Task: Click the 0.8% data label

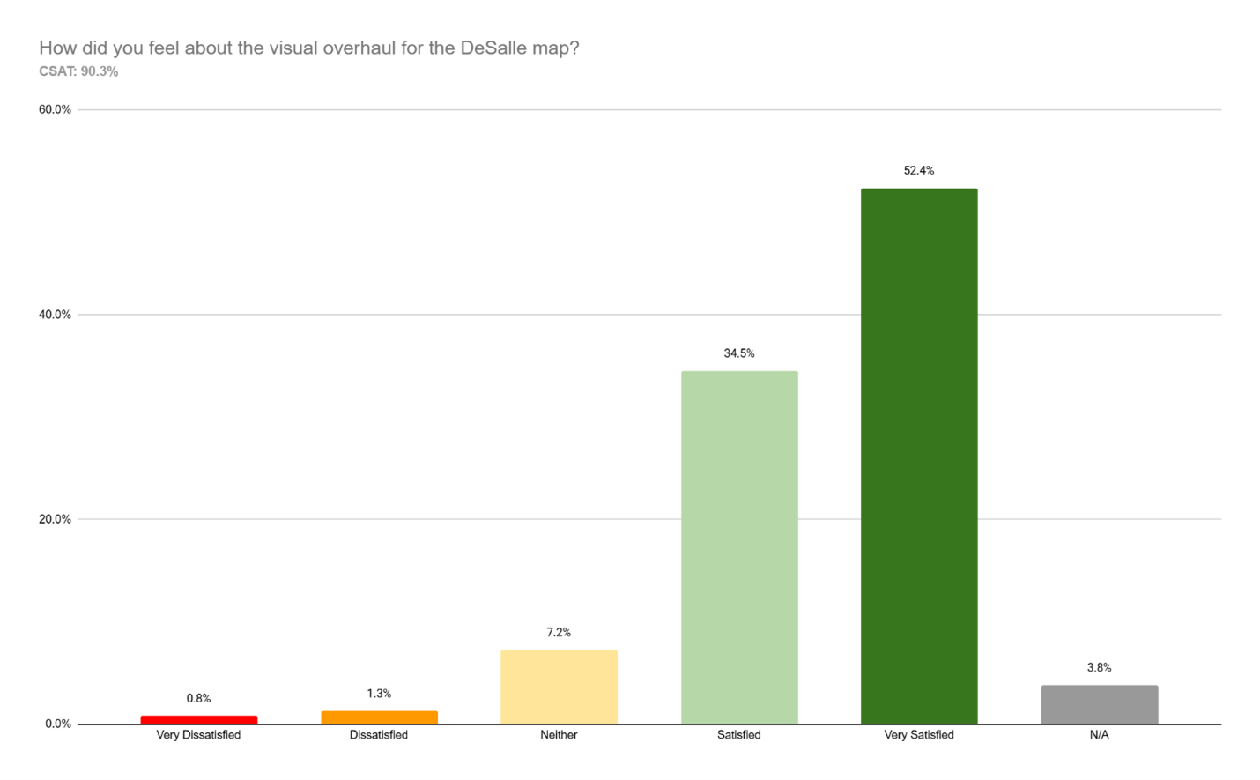Action: [198, 698]
